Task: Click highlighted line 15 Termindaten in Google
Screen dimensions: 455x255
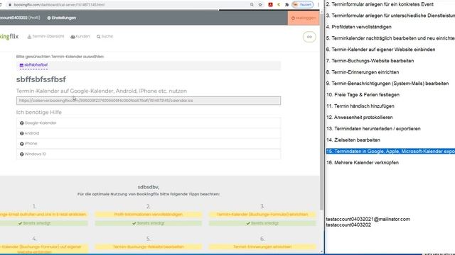Action: click(390, 151)
